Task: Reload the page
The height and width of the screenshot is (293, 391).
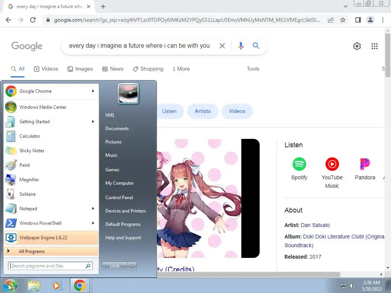Action: point(33,20)
